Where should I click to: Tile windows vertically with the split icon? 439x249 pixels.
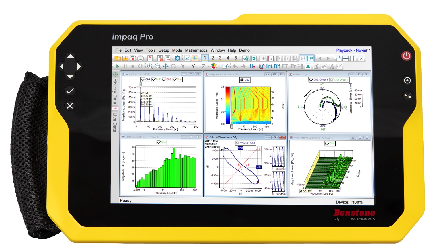coord(353,58)
